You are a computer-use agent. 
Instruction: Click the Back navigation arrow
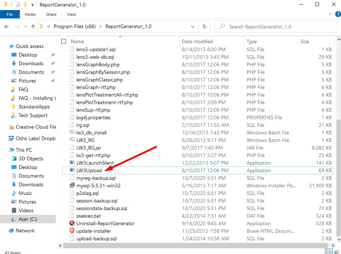[x=6, y=27]
